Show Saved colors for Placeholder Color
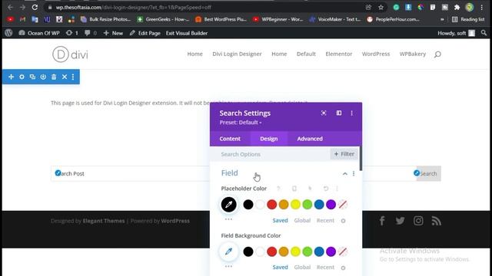The image size is (492, 276). pyautogui.click(x=280, y=220)
